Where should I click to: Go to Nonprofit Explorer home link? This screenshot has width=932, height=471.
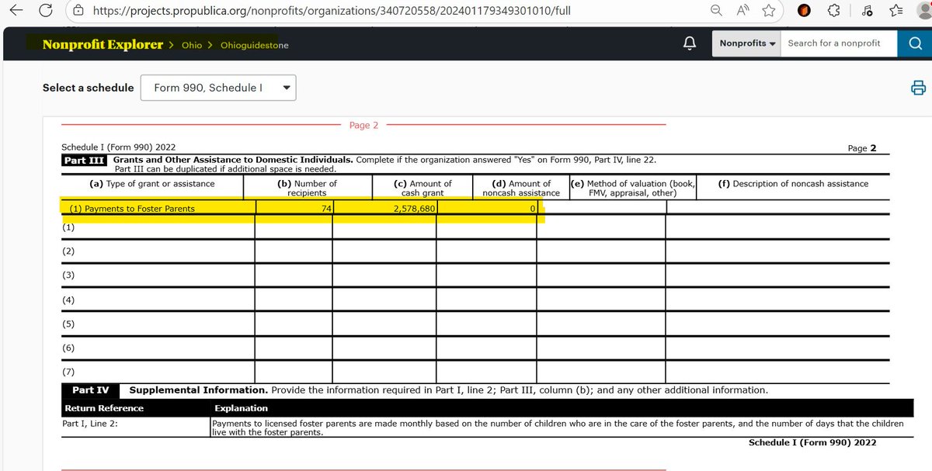tap(103, 44)
